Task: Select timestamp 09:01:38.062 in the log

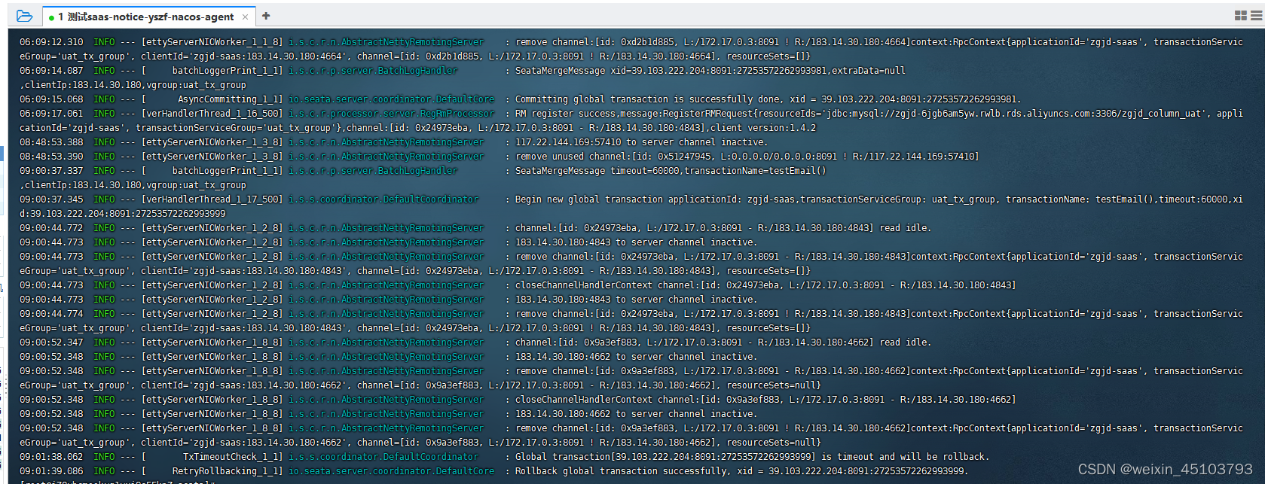Action: click(51, 457)
